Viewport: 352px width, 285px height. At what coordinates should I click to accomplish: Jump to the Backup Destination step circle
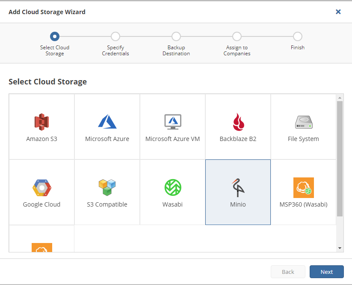coord(176,36)
